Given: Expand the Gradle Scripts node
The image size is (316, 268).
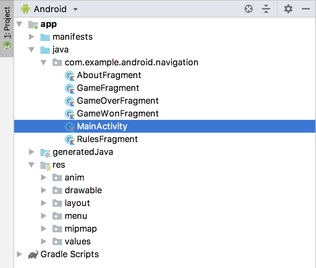Looking at the screenshot, I should coord(19,254).
